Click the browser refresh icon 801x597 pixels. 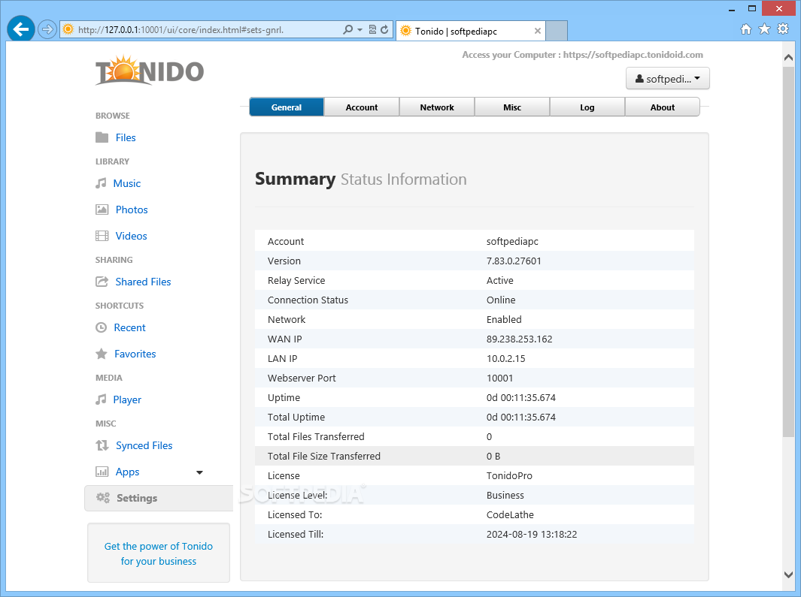[x=384, y=29]
